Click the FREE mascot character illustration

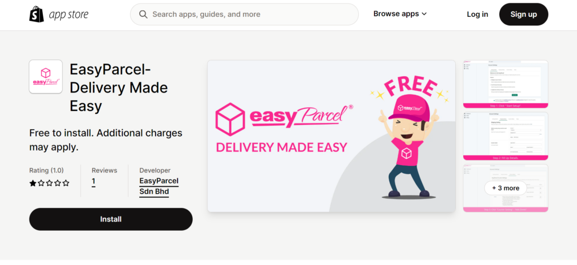click(409, 139)
